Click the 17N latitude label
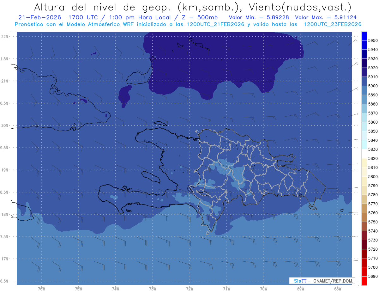The image size is (379, 293). (5, 259)
